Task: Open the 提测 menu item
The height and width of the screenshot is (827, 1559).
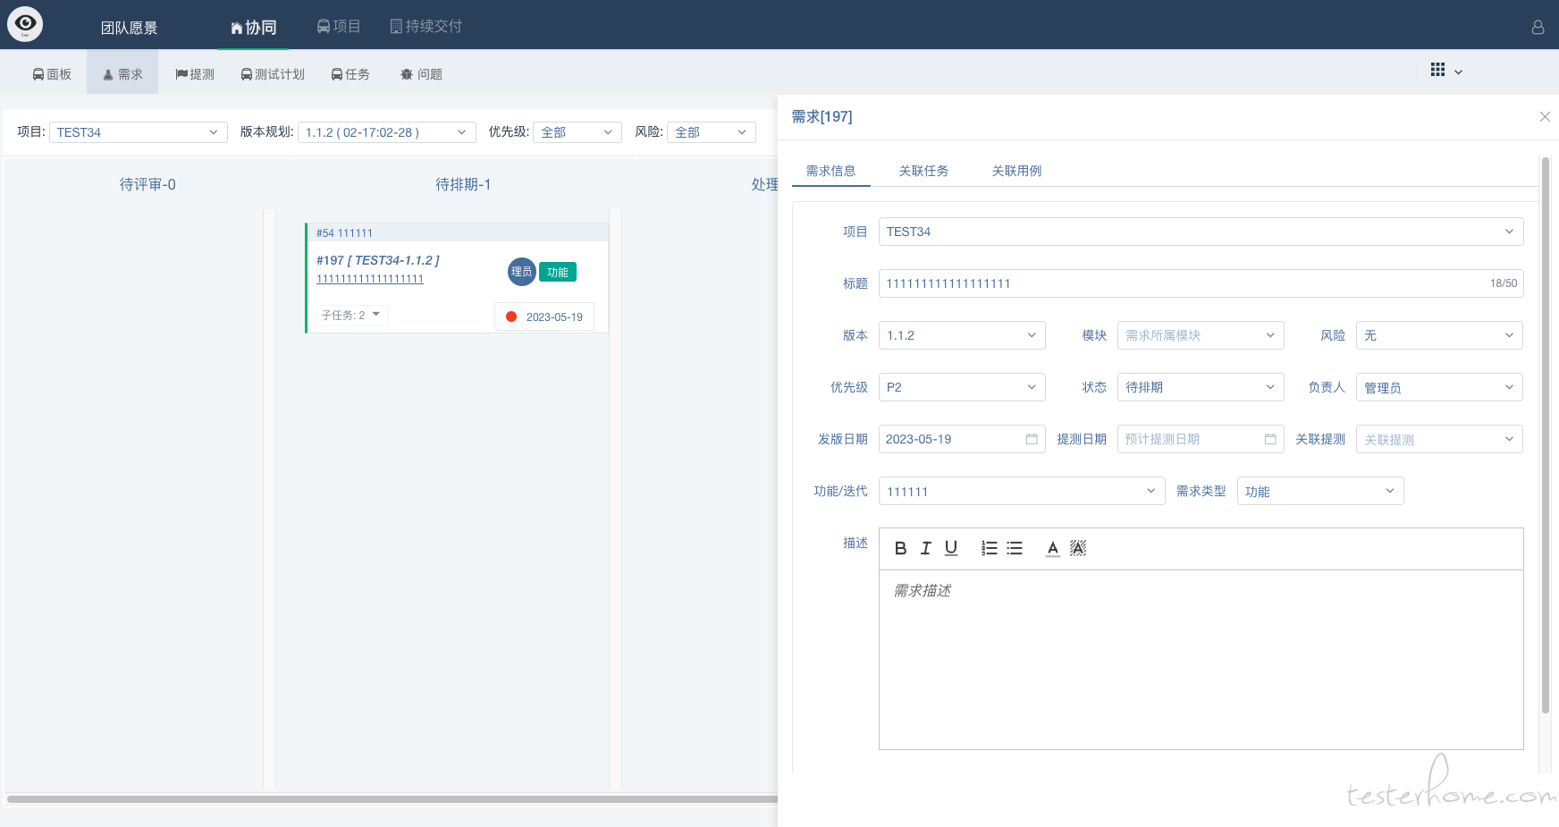Action: point(195,74)
